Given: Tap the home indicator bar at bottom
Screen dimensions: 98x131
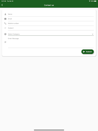Looking at the screenshot, I should 49,130.
